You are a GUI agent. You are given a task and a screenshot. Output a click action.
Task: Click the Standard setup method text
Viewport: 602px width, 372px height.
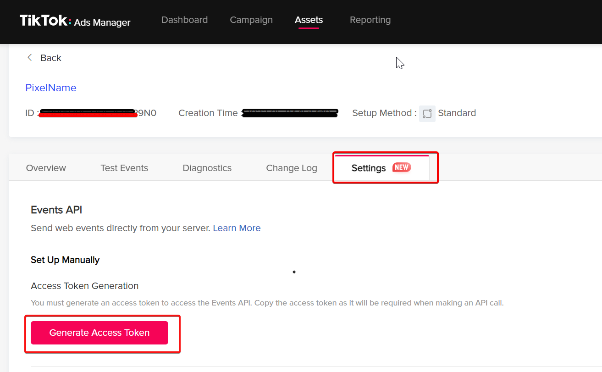coord(457,113)
